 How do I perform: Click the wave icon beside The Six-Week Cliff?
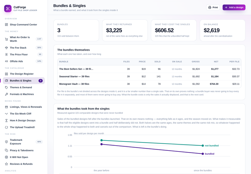[6, 114]
